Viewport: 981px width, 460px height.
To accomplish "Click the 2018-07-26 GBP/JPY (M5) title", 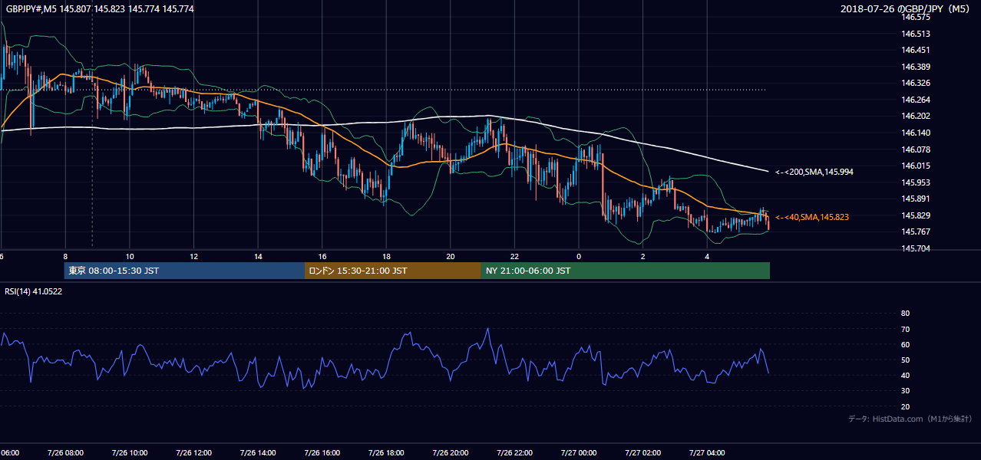I will (x=906, y=9).
